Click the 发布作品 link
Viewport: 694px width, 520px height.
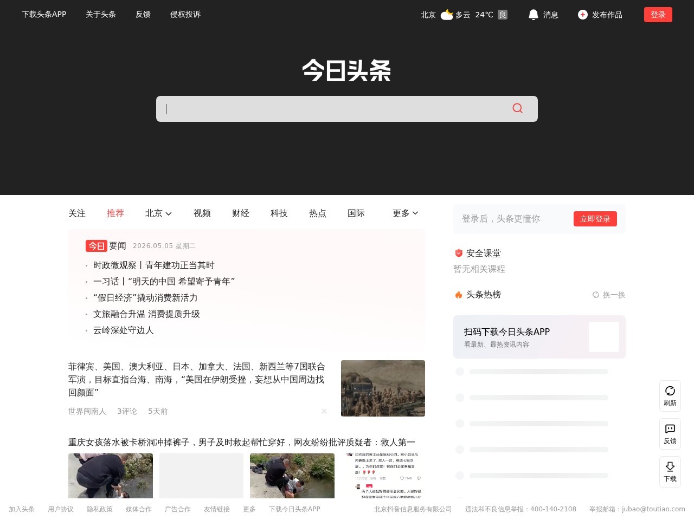click(x=607, y=15)
